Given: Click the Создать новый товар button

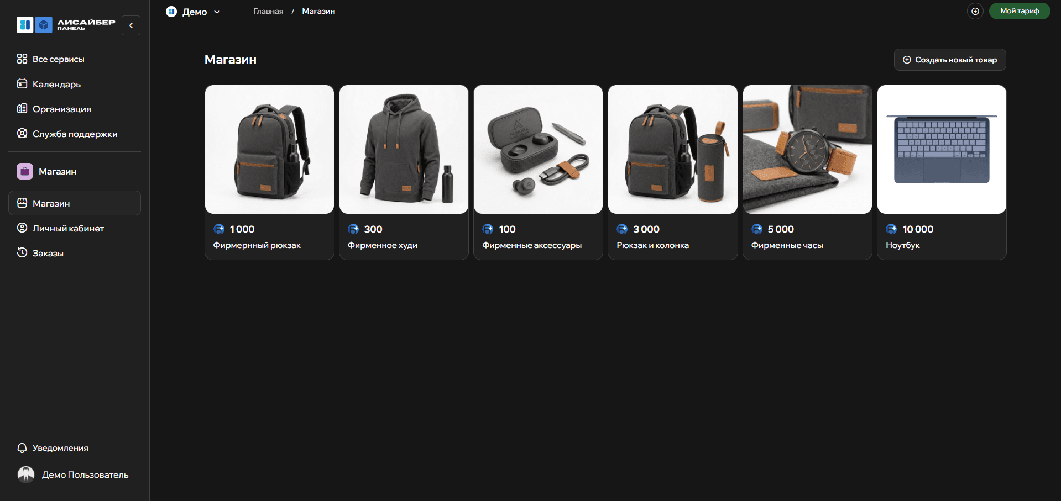Looking at the screenshot, I should pos(950,60).
